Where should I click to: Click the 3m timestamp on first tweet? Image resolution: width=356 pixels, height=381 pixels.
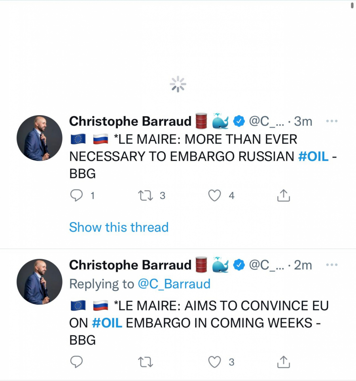[303, 121]
